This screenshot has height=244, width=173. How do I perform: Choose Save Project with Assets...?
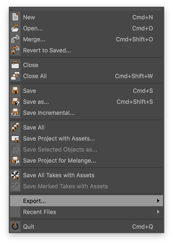tap(59, 139)
